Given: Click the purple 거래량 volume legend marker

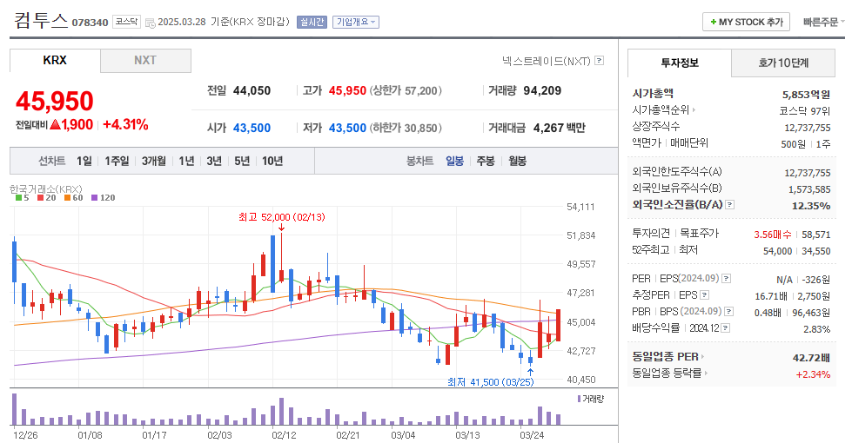Looking at the screenshot, I should pos(580,399).
